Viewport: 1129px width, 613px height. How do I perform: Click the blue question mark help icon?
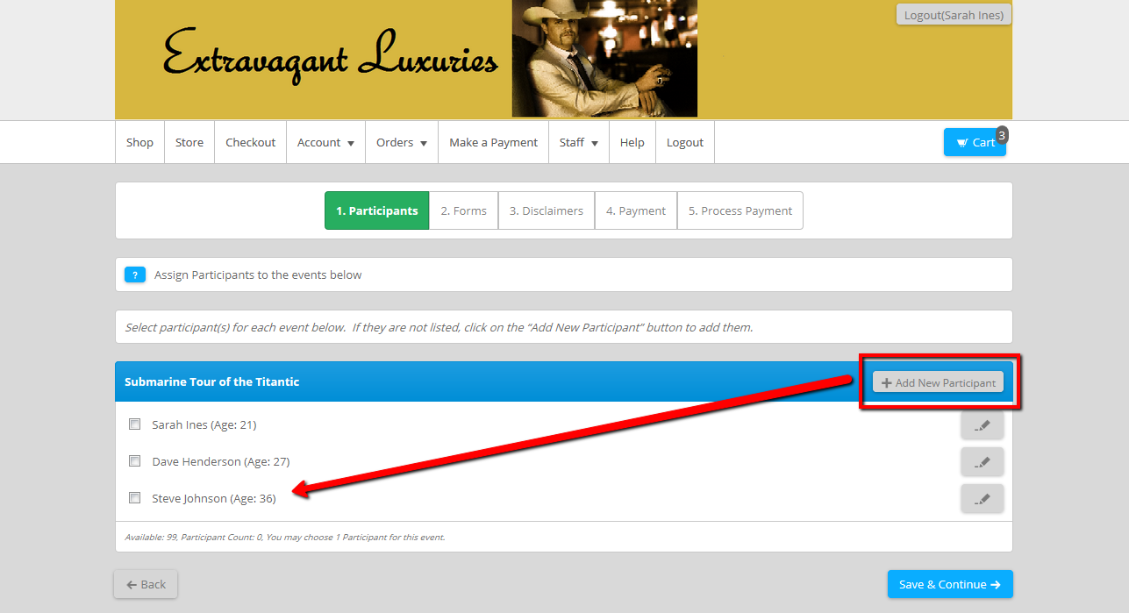point(135,274)
